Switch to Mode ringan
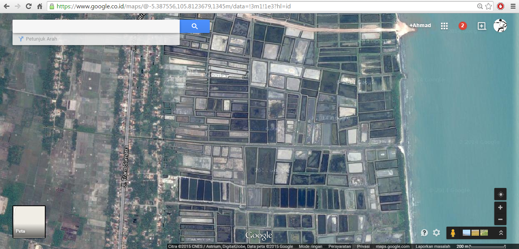Image resolution: width=519 pixels, height=249 pixels. point(310,246)
